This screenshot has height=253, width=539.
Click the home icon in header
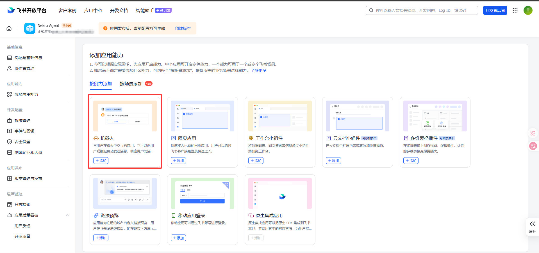(x=9, y=28)
